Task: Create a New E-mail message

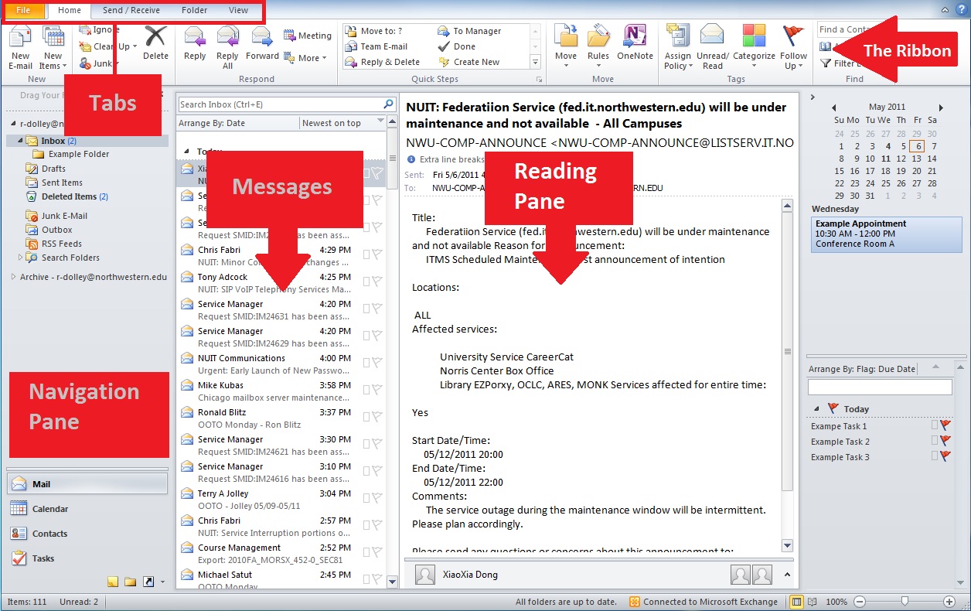Action: click(19, 46)
